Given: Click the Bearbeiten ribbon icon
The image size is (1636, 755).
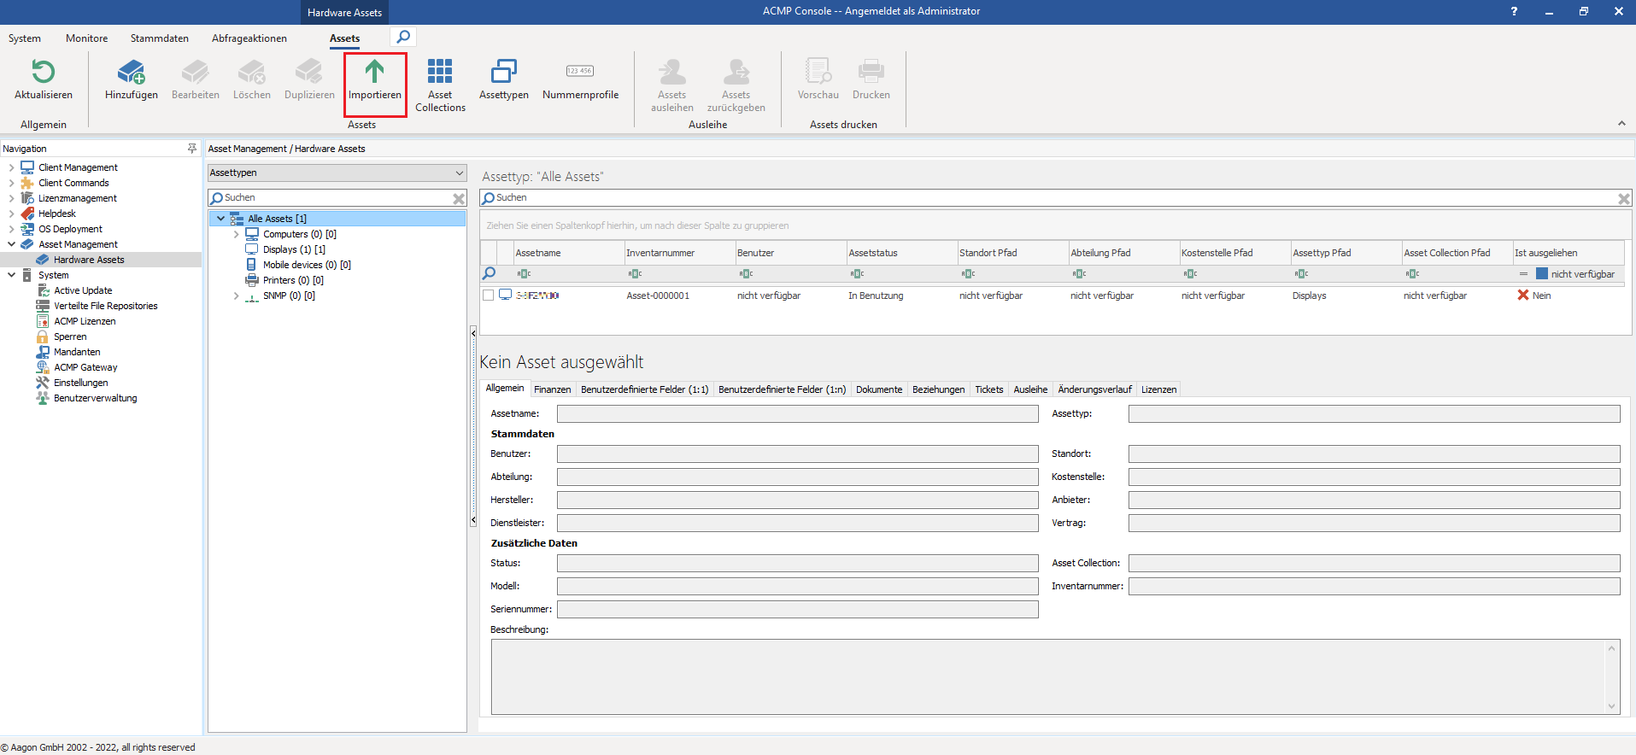Looking at the screenshot, I should coord(196,71).
